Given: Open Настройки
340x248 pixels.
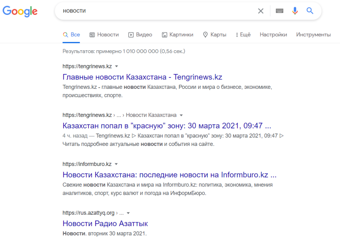Looking at the screenshot, I should pos(273,35).
